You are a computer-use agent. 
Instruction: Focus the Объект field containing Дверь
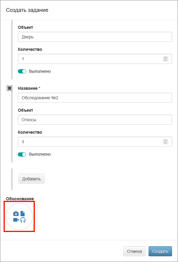[95, 37]
